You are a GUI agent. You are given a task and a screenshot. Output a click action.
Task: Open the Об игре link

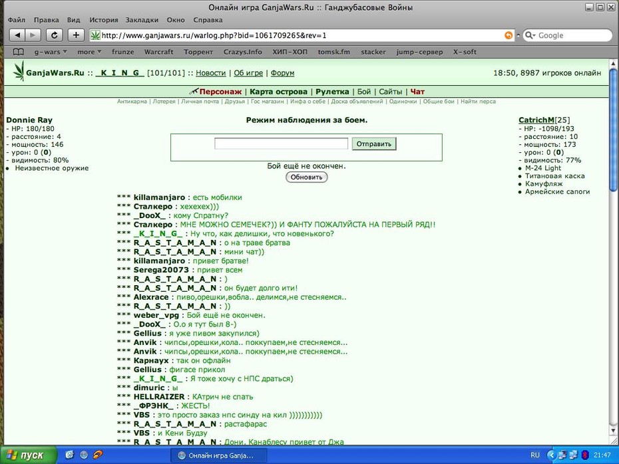coord(248,73)
